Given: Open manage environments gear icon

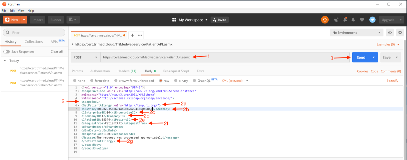Looking at the screenshot, I should click(400, 33).
